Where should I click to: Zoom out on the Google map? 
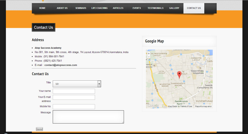[149, 57]
